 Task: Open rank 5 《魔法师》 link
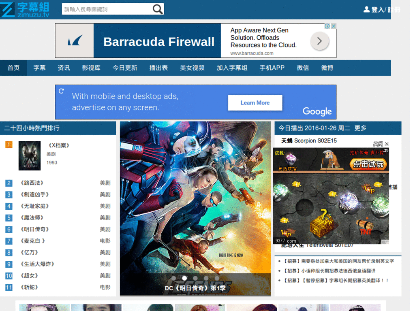click(x=32, y=218)
